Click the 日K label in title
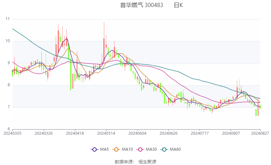This screenshot has height=165, width=271. (x=178, y=5)
